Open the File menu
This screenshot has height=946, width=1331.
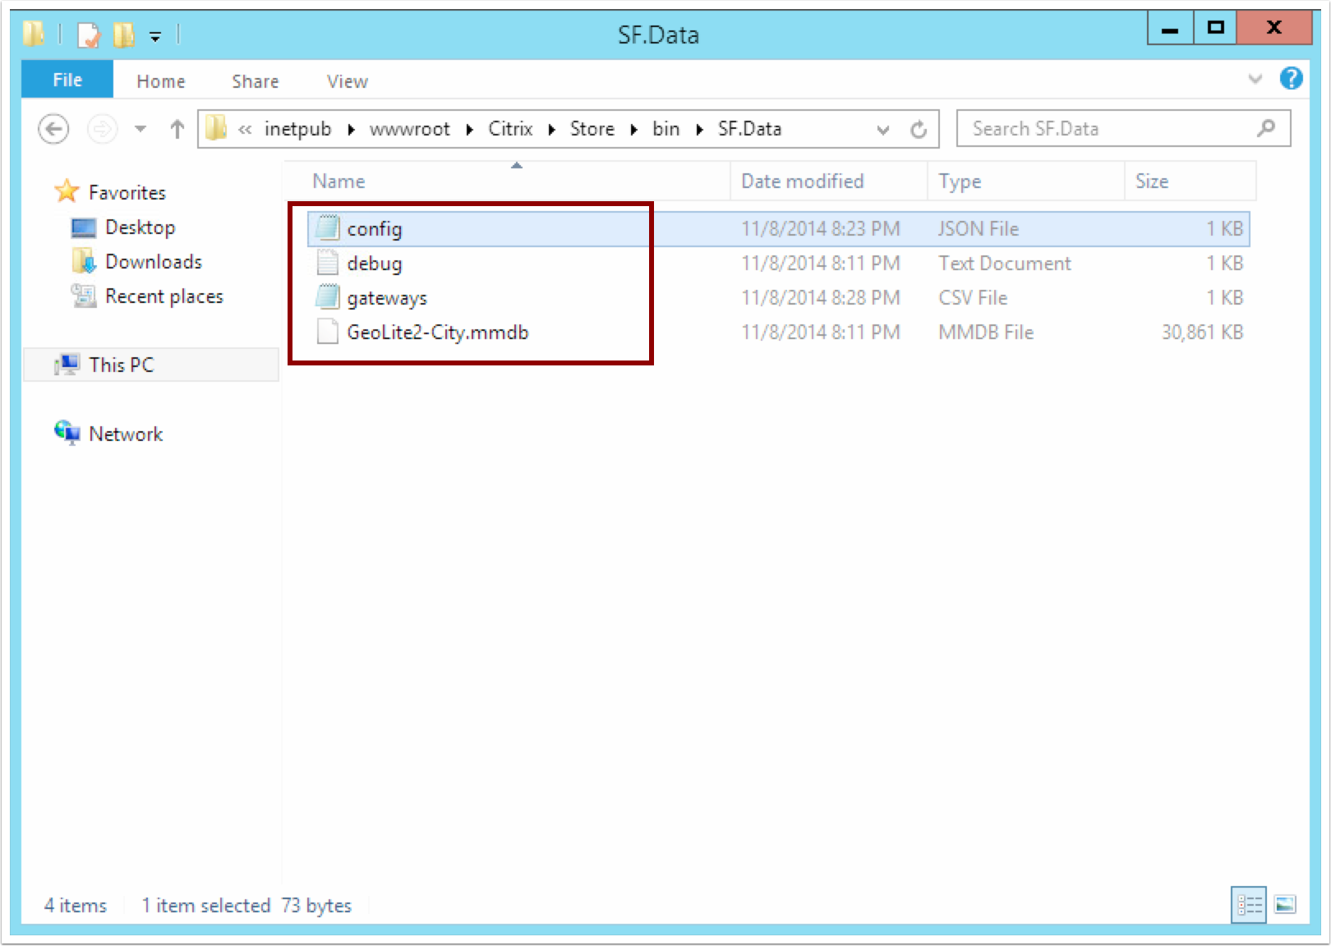[67, 80]
